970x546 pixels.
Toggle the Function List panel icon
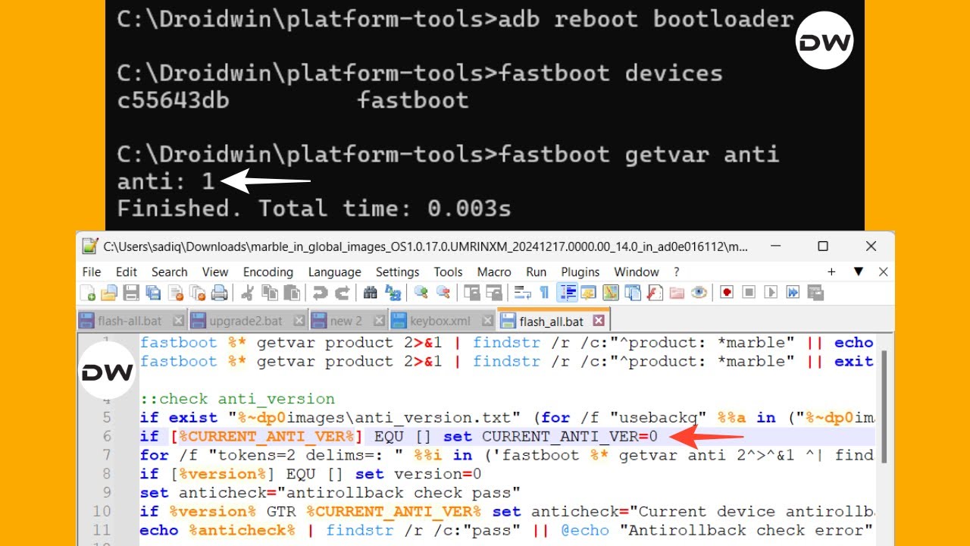tap(655, 292)
